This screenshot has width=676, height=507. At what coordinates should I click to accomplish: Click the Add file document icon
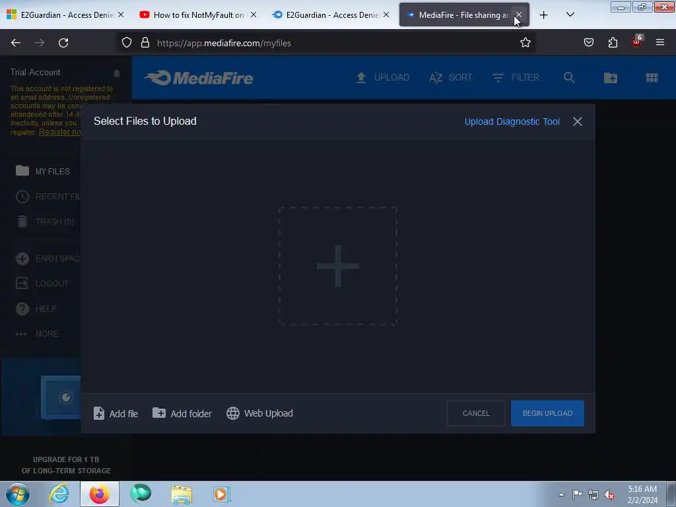(99, 413)
